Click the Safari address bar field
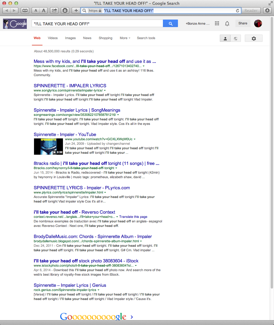 pos(161,11)
